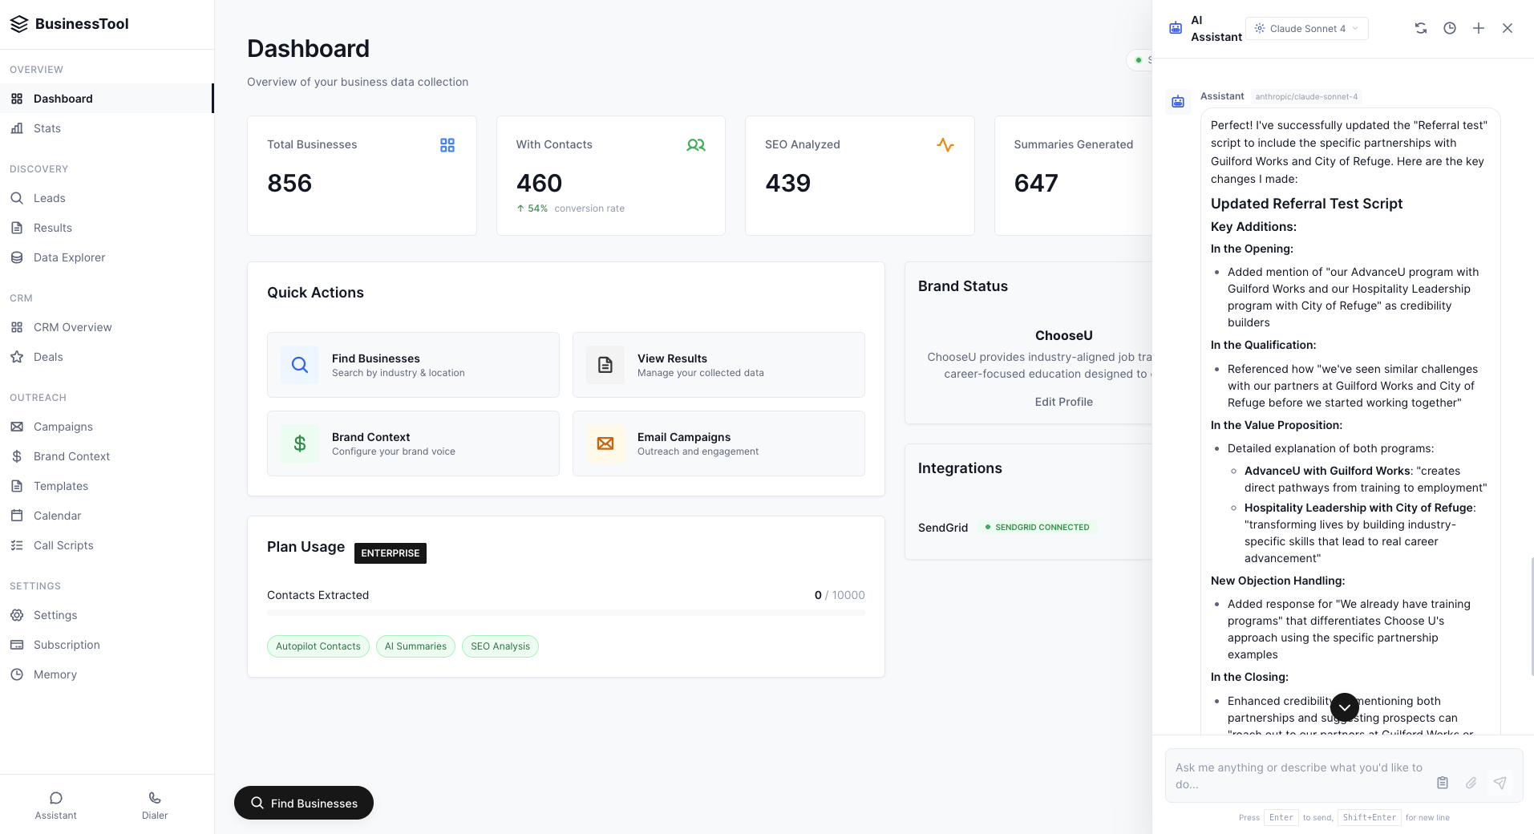Select the SEO Analysis plan tag
The width and height of the screenshot is (1534, 834).
coord(500,646)
